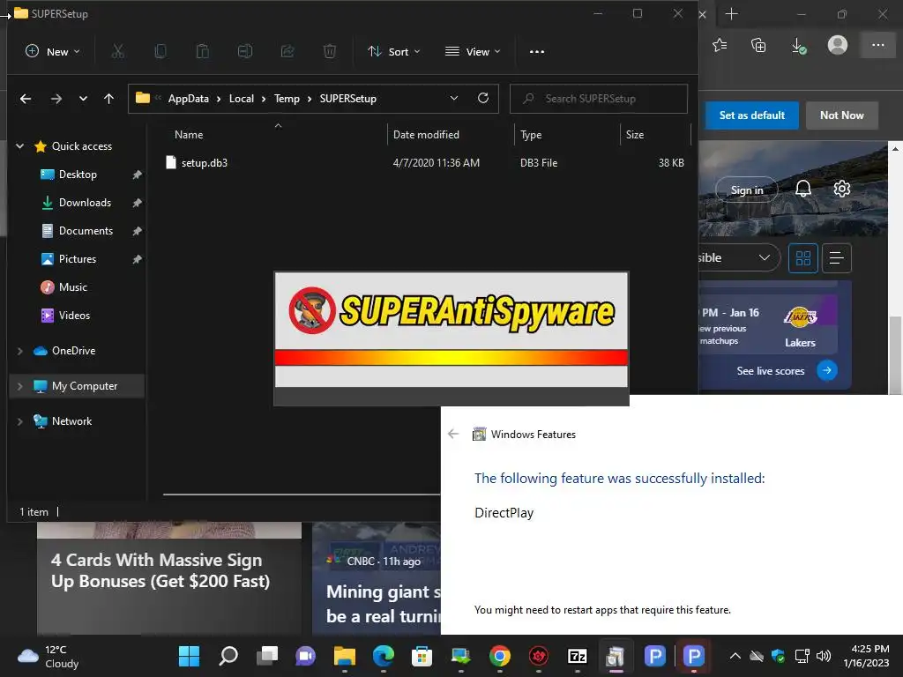Screen dimensions: 903x677
Task: Go back in File Explorer navigation
Action: (x=26, y=99)
